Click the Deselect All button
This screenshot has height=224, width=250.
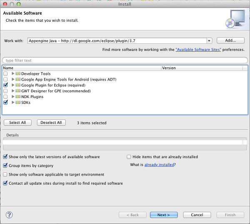[51, 123]
